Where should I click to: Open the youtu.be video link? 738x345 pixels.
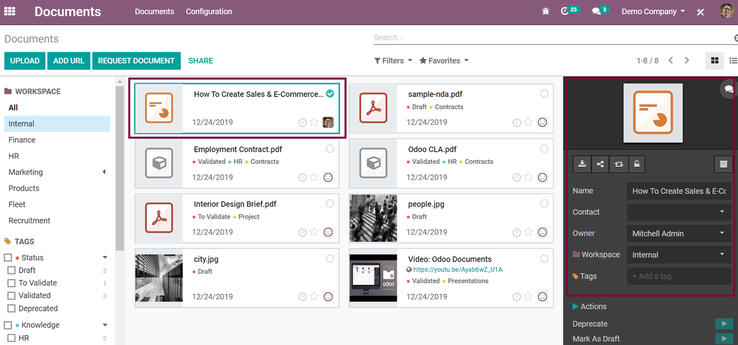[x=458, y=269]
